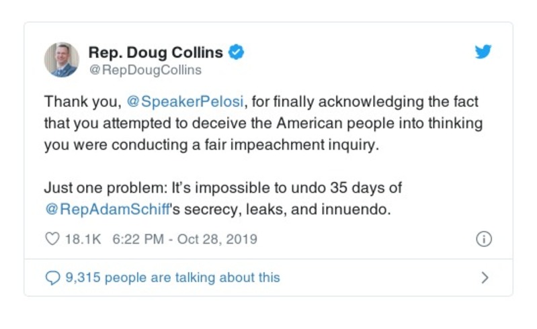Click the speech bubble reply icon
The image size is (537, 329).
tap(52, 277)
